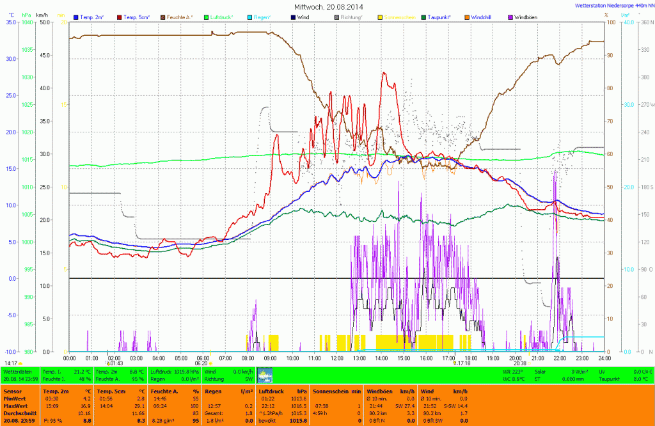Click the yellow Sonnenschein legend square
Image resolution: width=655 pixels, height=426 pixels.
pos(380,17)
